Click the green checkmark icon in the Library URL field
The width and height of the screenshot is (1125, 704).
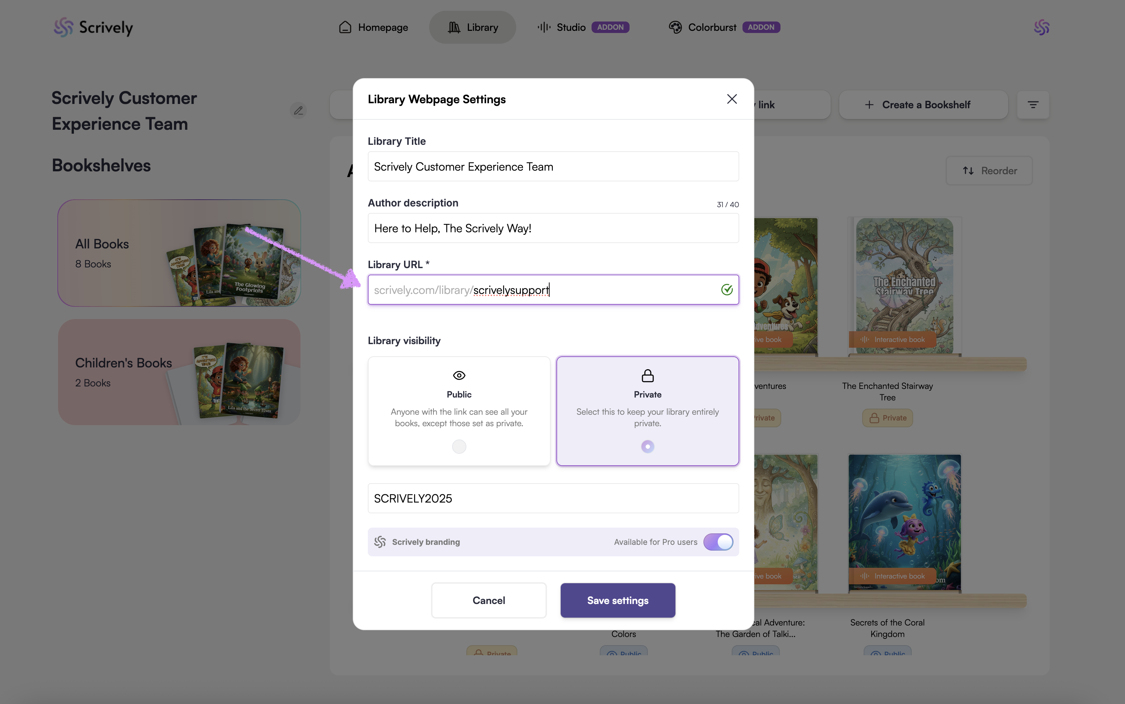click(726, 290)
